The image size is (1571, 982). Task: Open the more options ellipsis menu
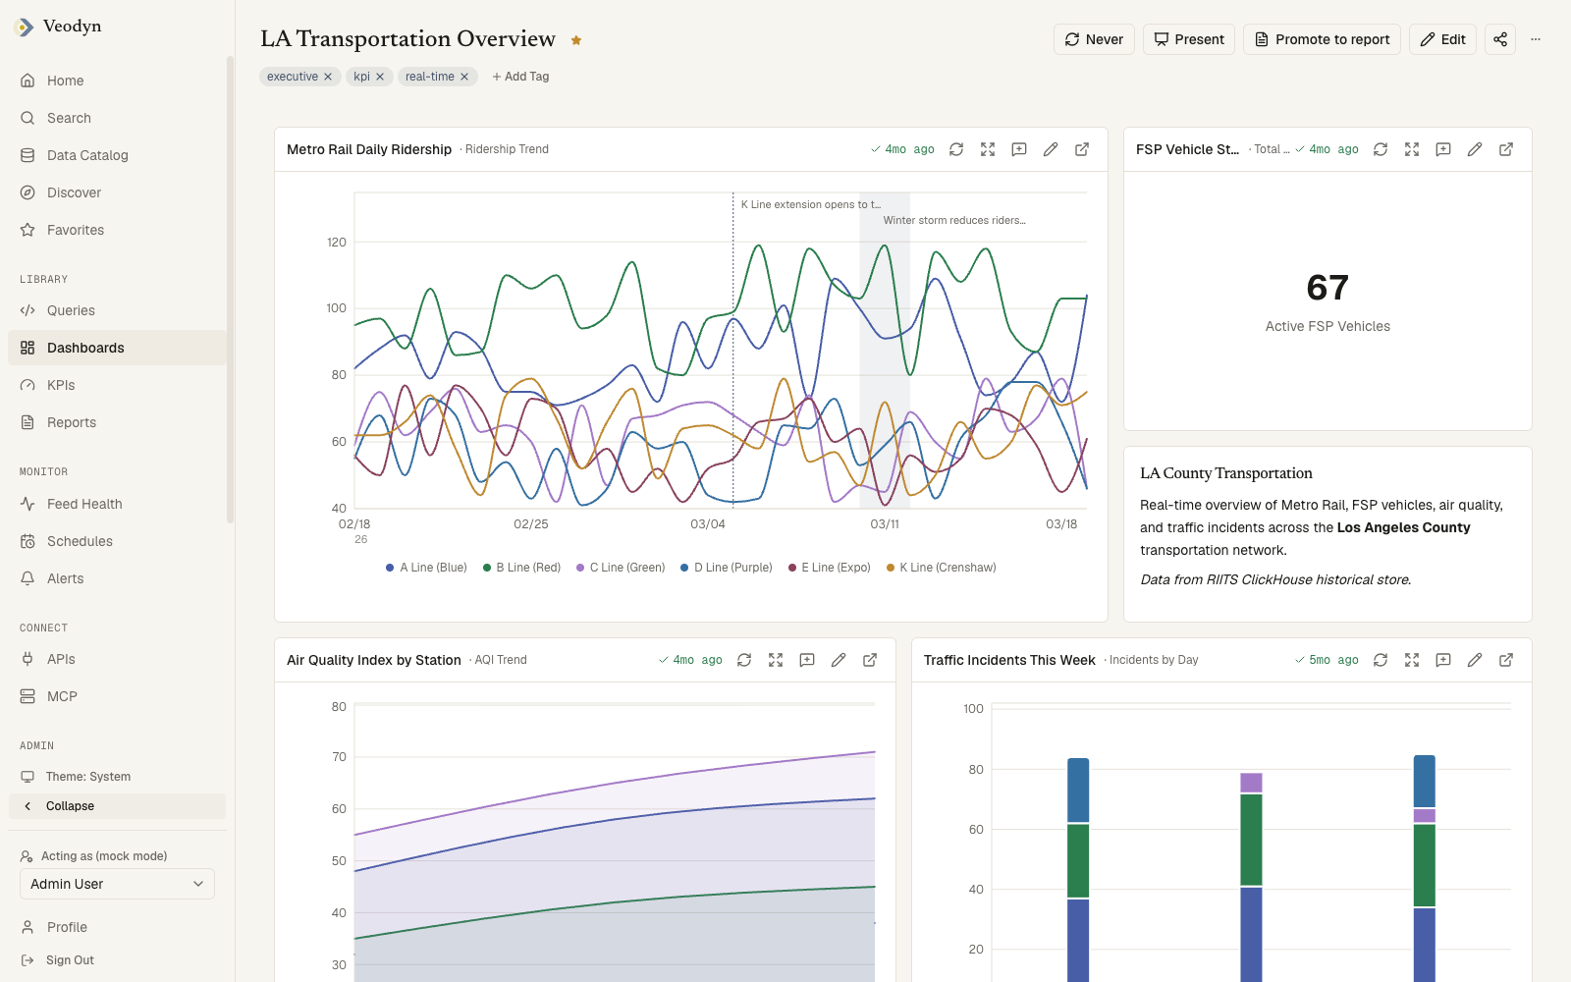pos(1536,39)
